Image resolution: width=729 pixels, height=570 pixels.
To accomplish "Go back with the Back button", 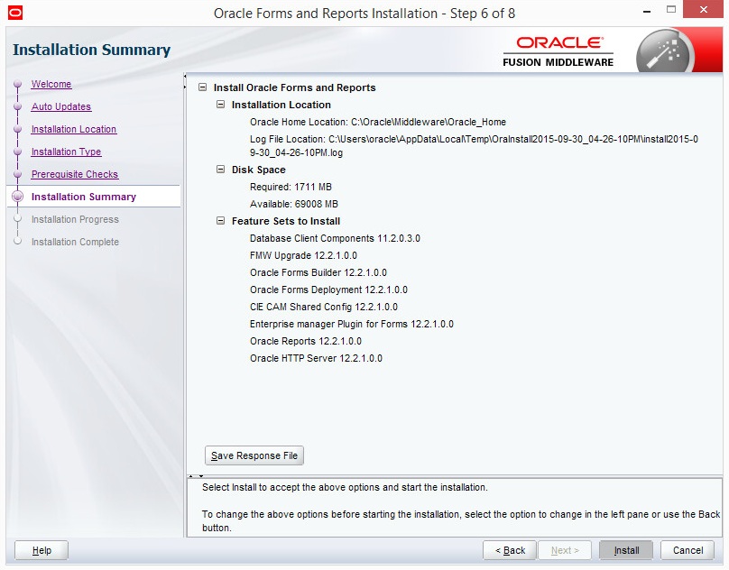I will point(510,550).
